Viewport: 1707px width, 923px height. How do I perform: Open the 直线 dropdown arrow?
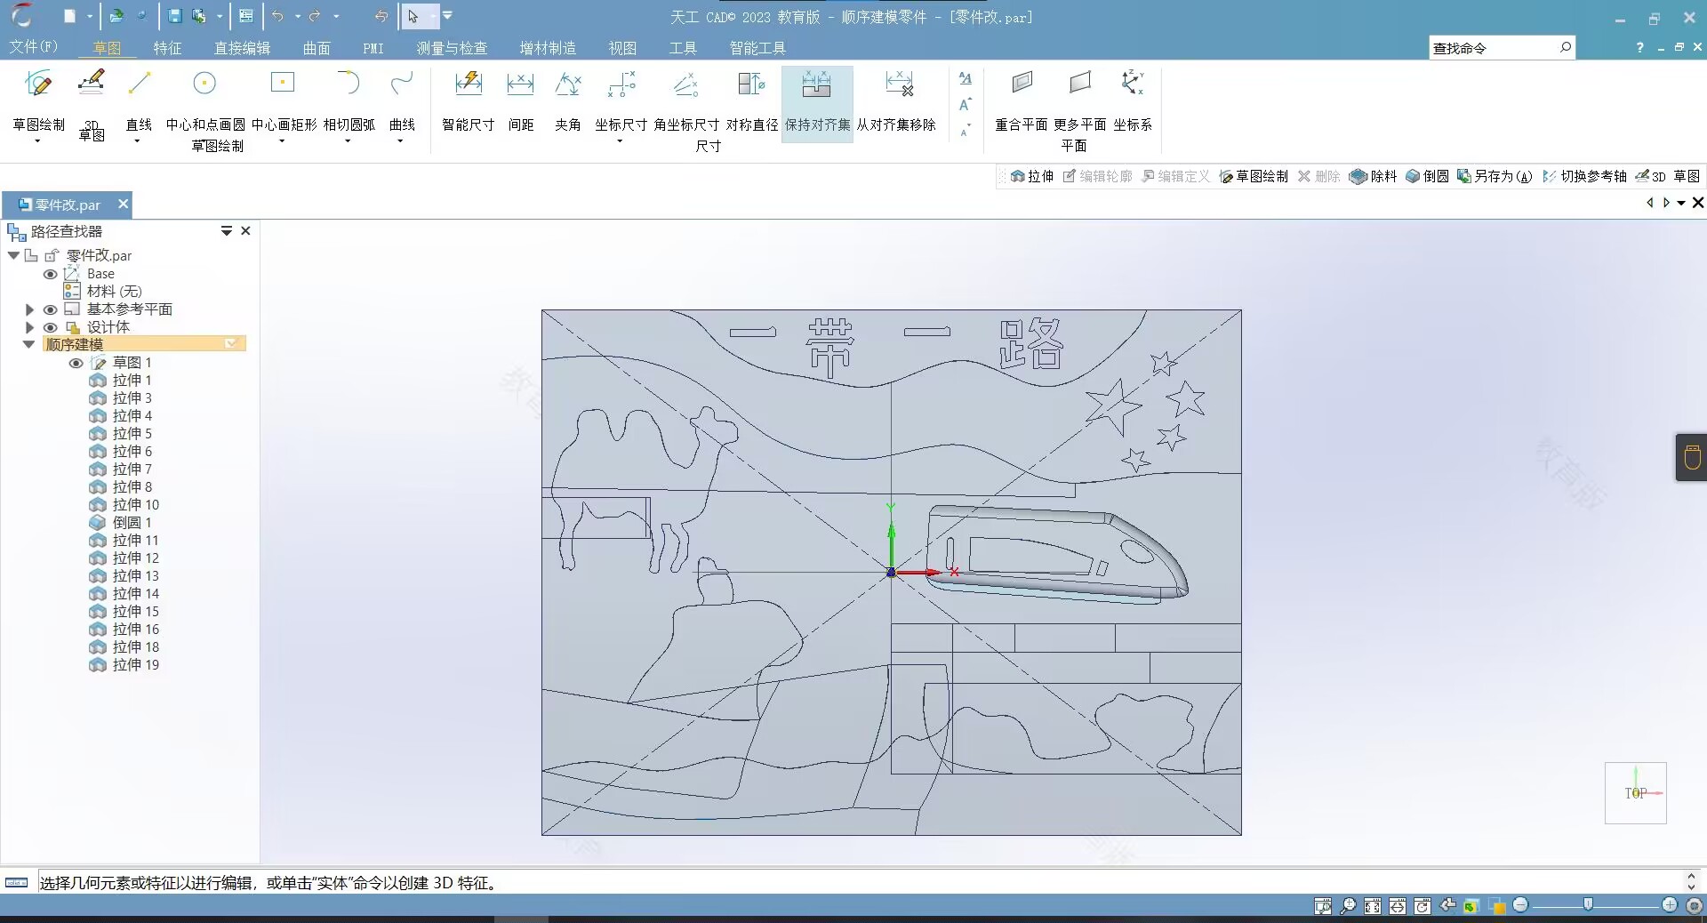point(137,141)
